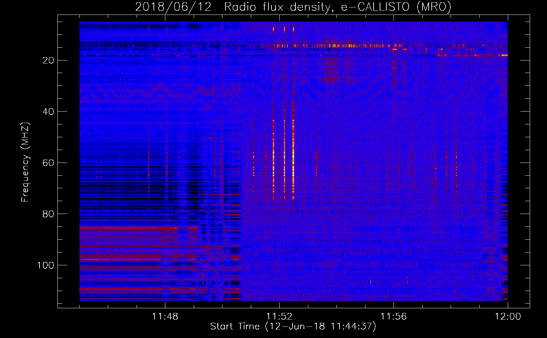Click the 11:56 time tick label
This screenshot has width=547, height=338.
pos(394,317)
